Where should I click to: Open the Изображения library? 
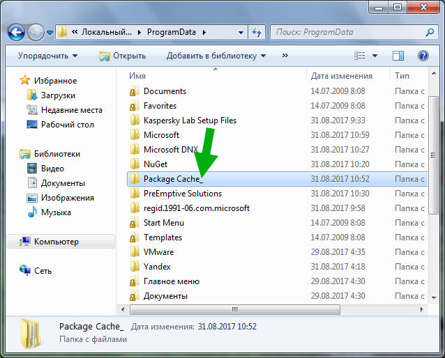(x=60, y=198)
